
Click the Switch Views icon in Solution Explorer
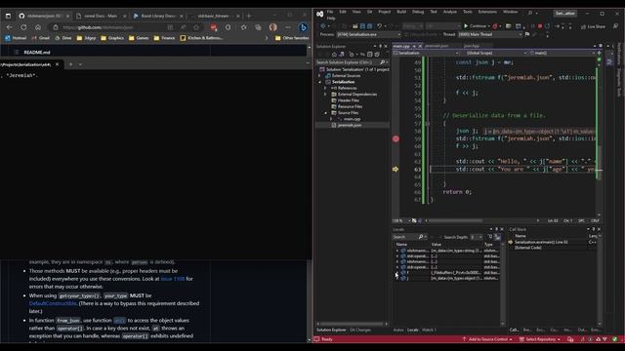pyautogui.click(x=341, y=55)
